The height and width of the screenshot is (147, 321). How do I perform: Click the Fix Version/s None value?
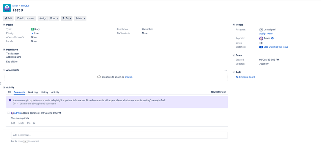(145, 33)
